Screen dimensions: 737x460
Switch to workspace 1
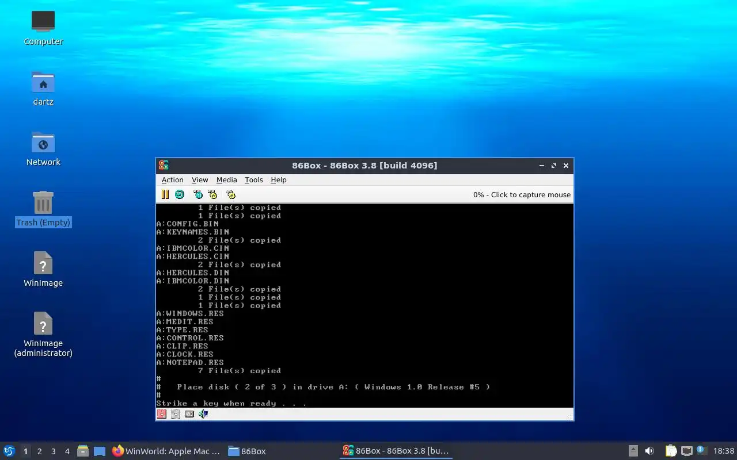tap(25, 451)
